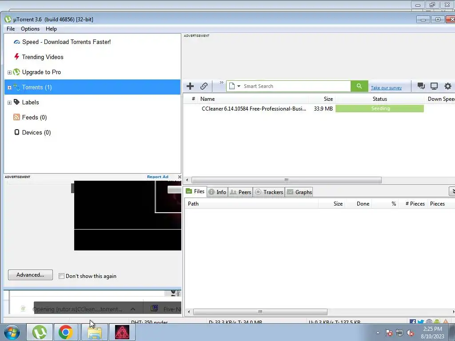Click the Facebook icon in status bar

413,322
